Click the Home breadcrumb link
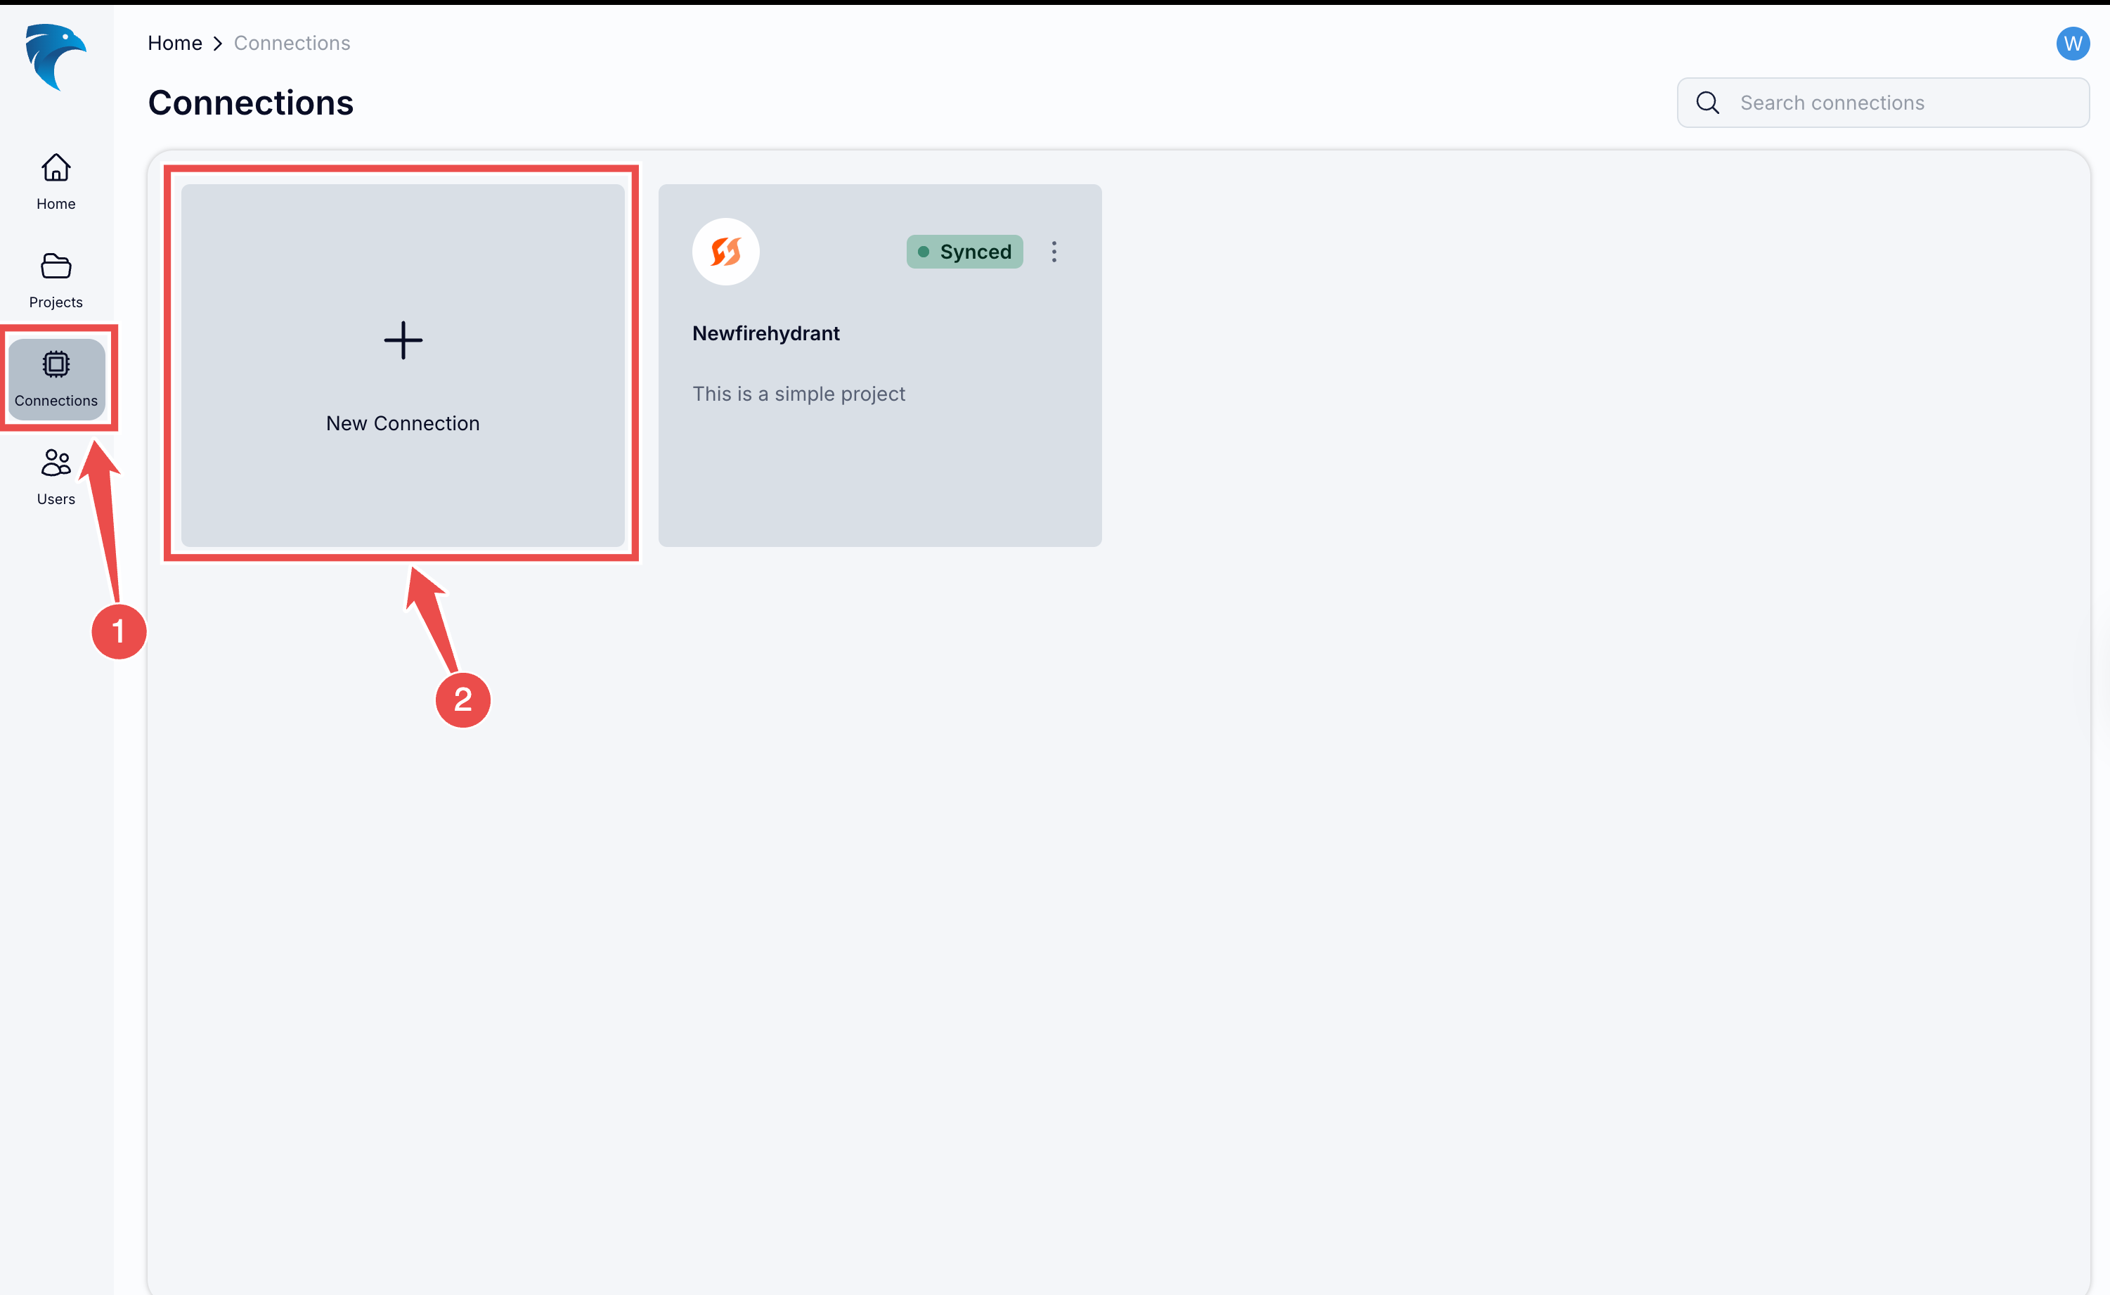 pyautogui.click(x=175, y=43)
